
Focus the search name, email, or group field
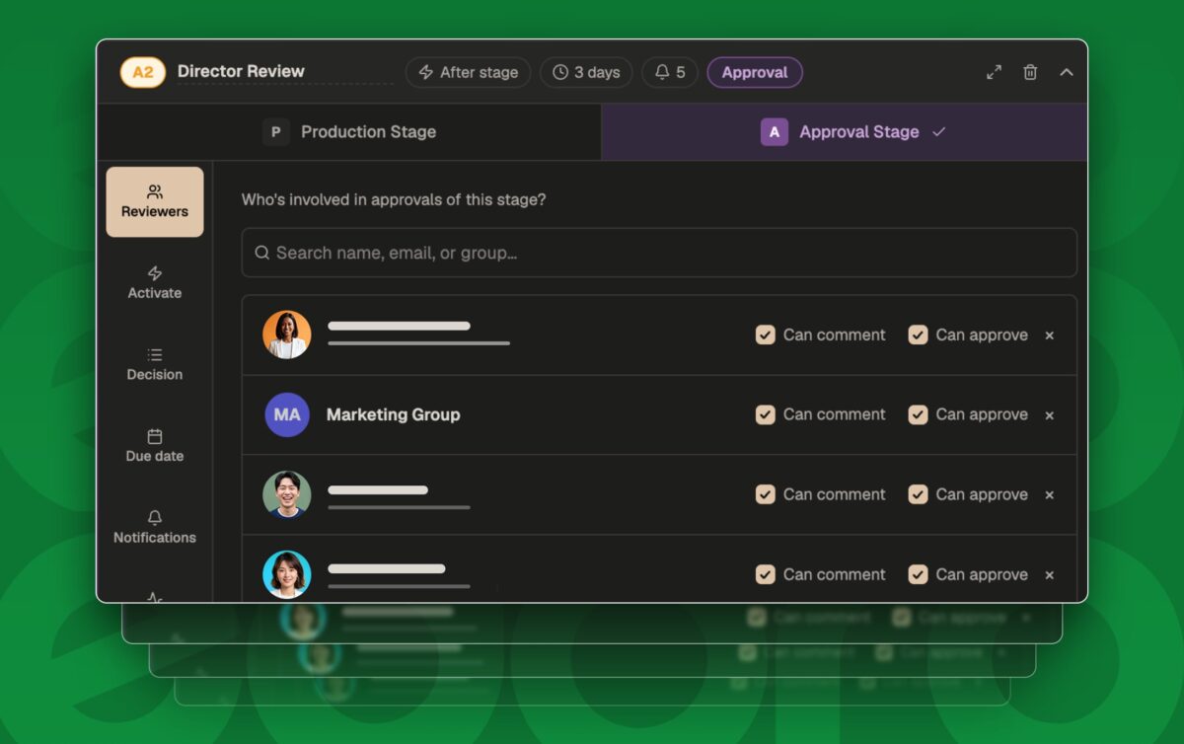(659, 253)
